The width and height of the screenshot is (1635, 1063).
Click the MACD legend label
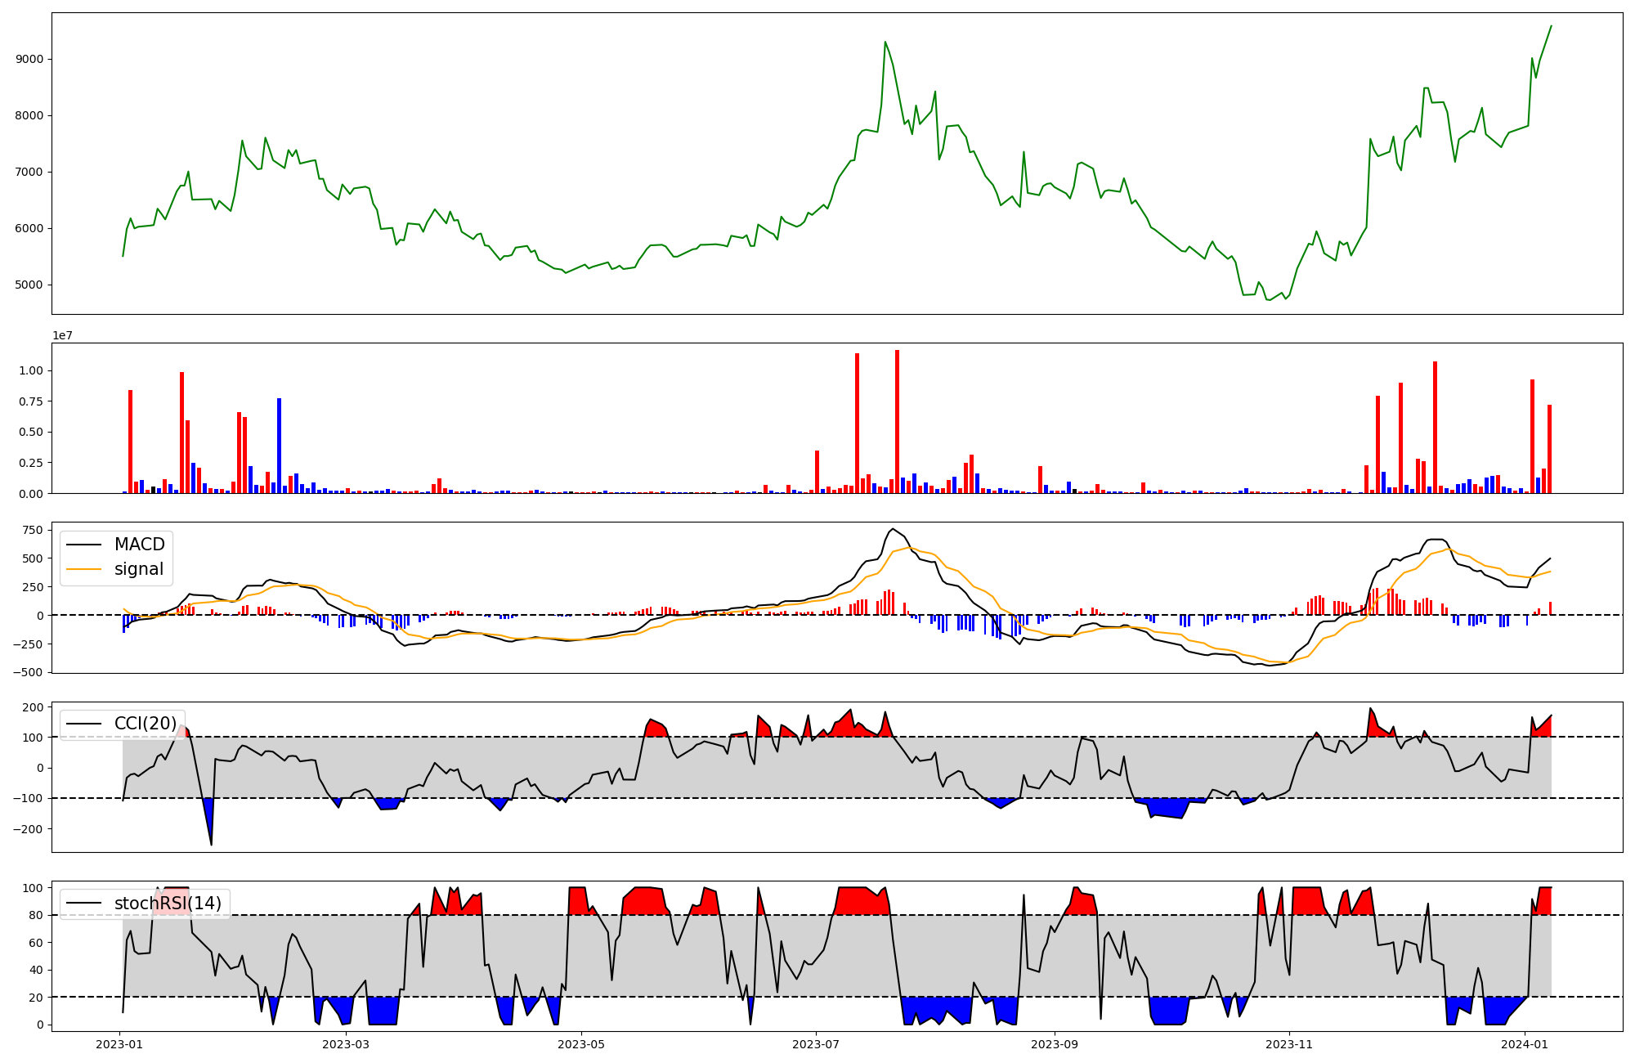point(139,545)
